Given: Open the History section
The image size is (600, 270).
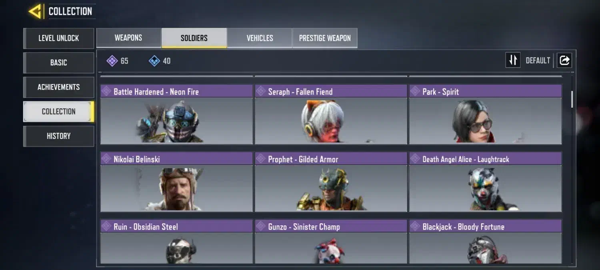Looking at the screenshot, I should click(x=59, y=136).
